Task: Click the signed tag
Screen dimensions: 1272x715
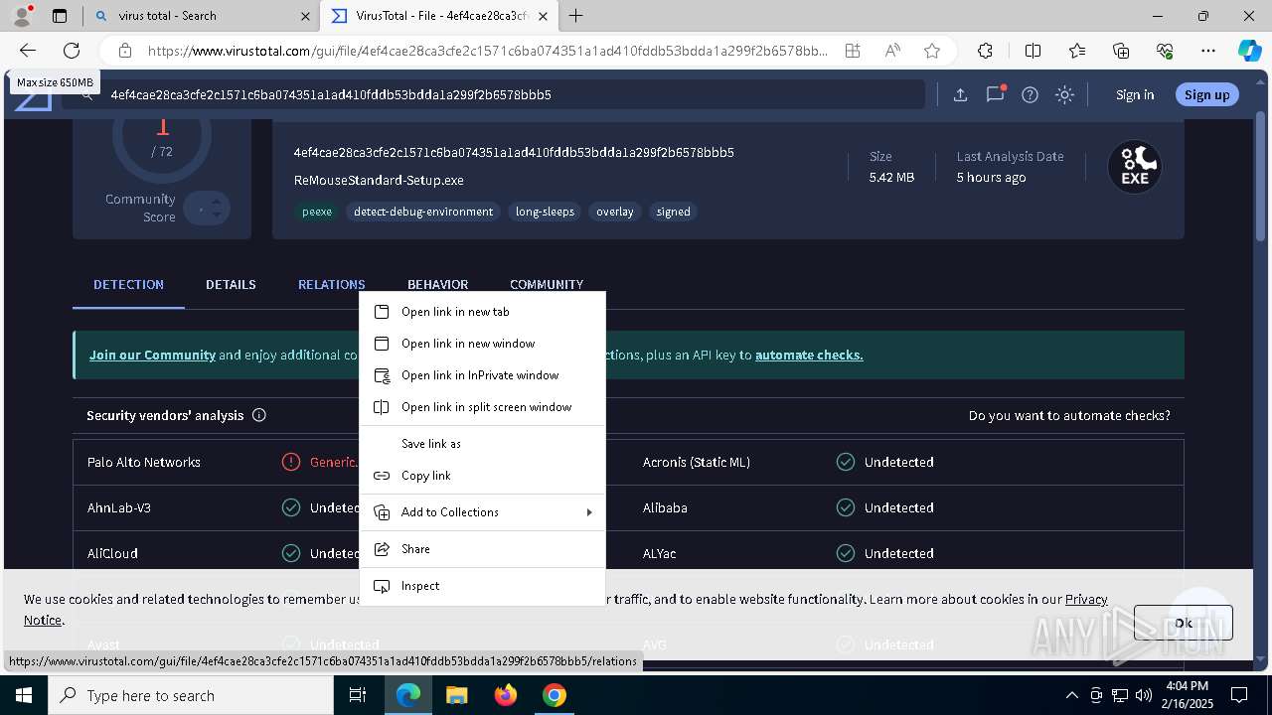Action: [x=673, y=212]
